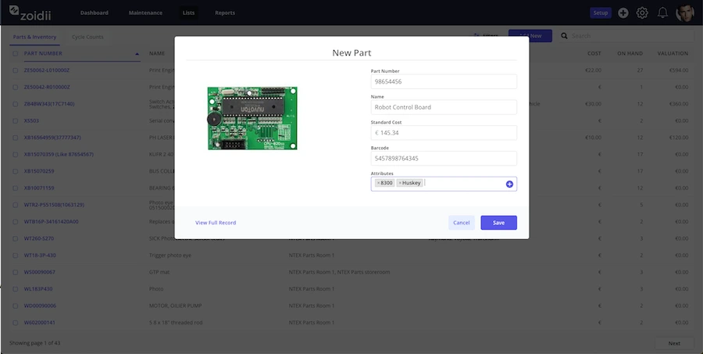The width and height of the screenshot is (703, 354).
Task: Check the WL183P430 row checkbox
Action: (x=16, y=289)
